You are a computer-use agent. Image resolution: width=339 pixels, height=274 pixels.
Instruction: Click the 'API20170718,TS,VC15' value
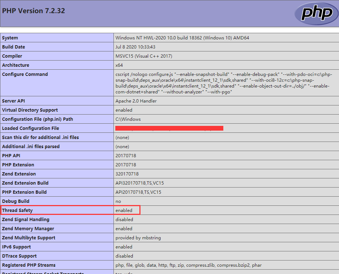click(x=138, y=192)
